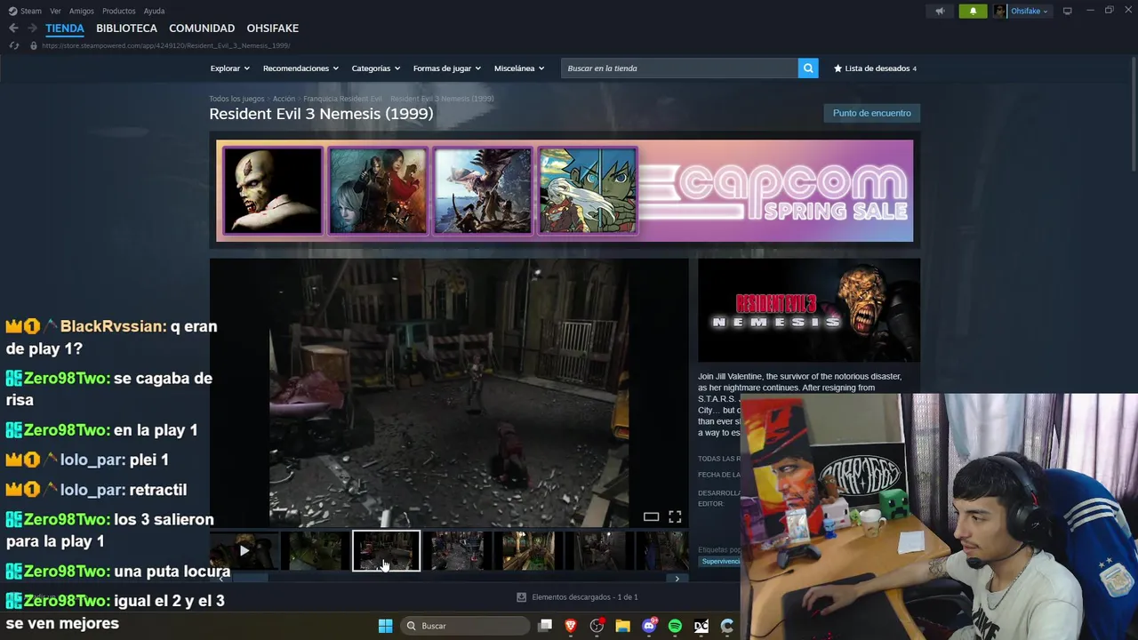Expand the Categorías dropdown
Image resolution: width=1138 pixels, height=640 pixels.
pos(375,68)
